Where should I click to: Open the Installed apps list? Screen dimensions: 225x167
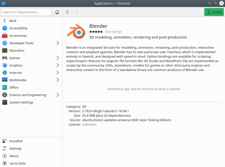15,141
